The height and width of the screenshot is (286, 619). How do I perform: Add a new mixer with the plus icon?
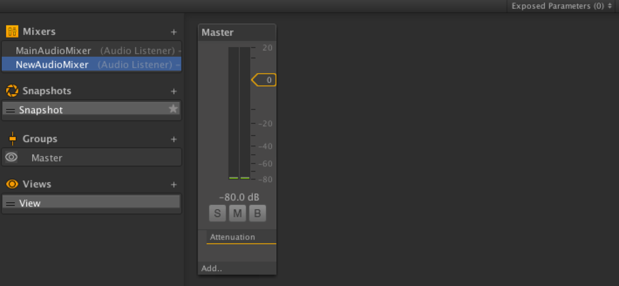pos(173,32)
